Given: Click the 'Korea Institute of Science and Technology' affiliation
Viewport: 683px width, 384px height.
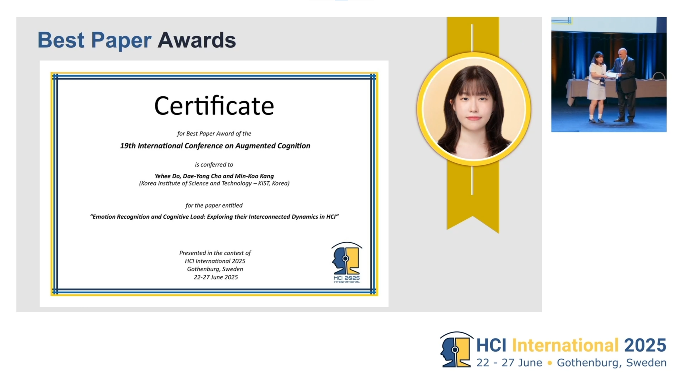Looking at the screenshot, I should point(214,183).
